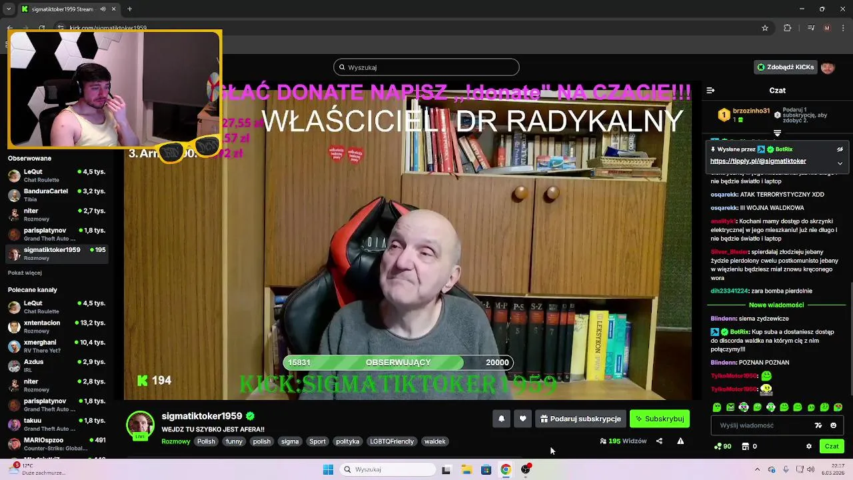Image resolution: width=853 pixels, height=480 pixels.
Task: Click the first green blob emote
Action: pos(717,407)
